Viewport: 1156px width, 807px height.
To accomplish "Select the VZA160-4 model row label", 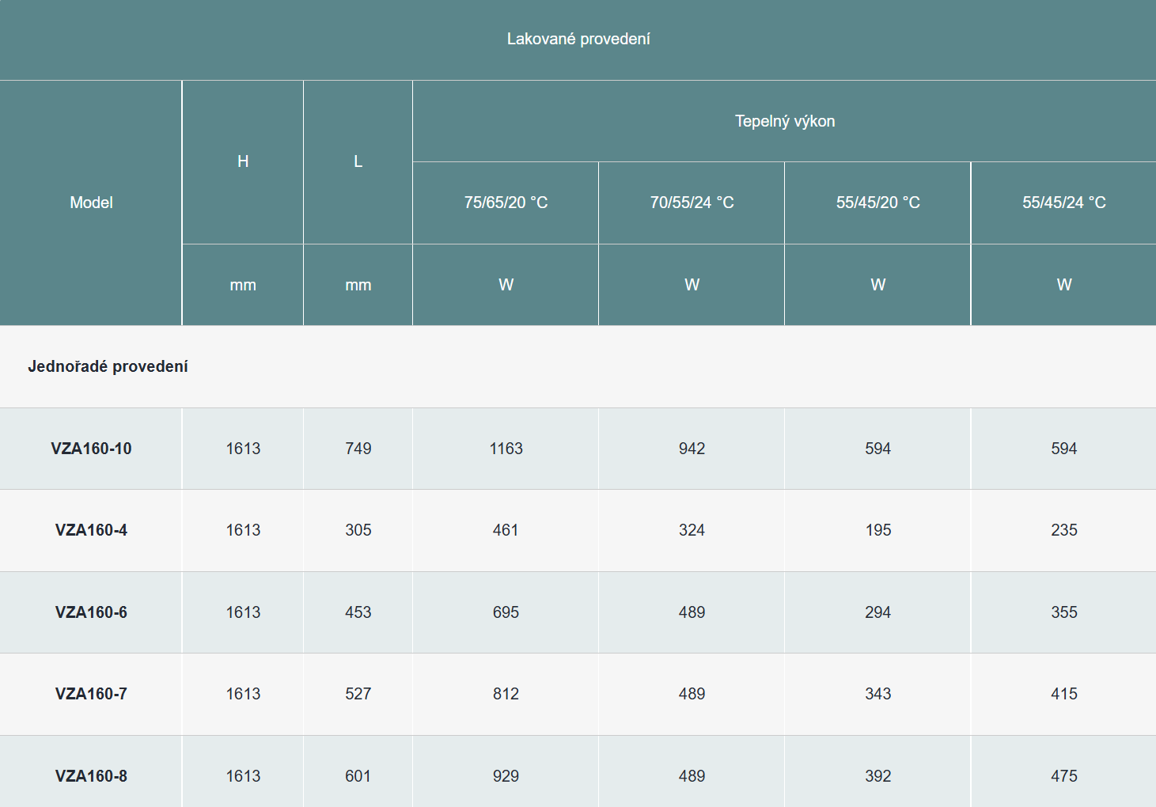I will click(x=91, y=530).
